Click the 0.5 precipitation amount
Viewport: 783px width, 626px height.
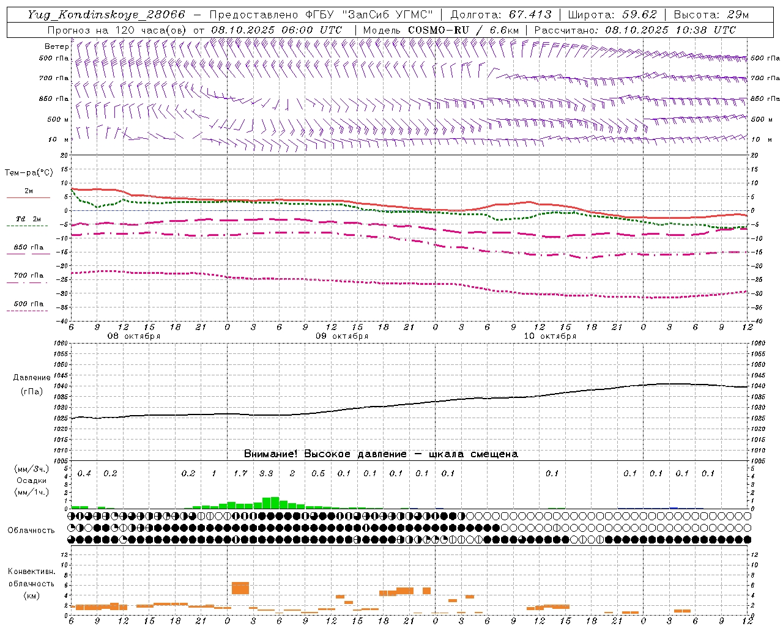point(318,473)
